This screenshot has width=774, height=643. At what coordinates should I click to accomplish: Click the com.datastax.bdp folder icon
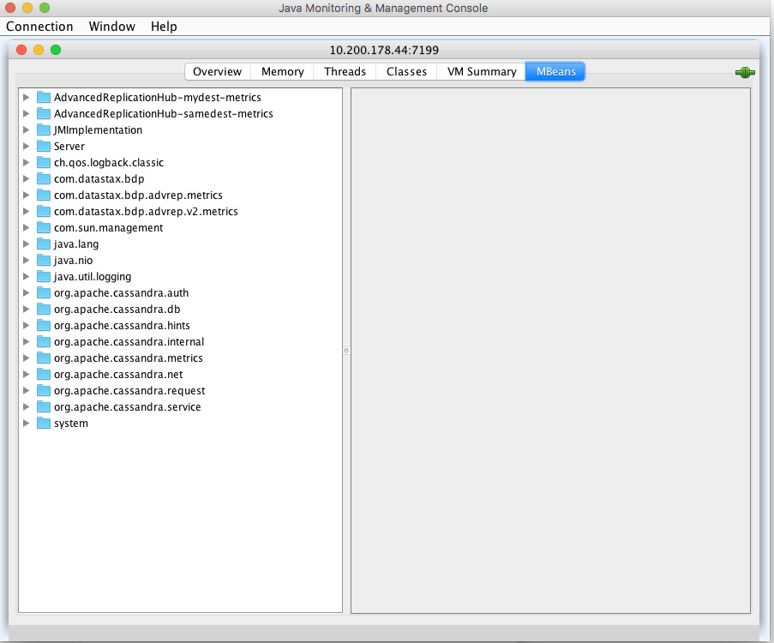(43, 178)
